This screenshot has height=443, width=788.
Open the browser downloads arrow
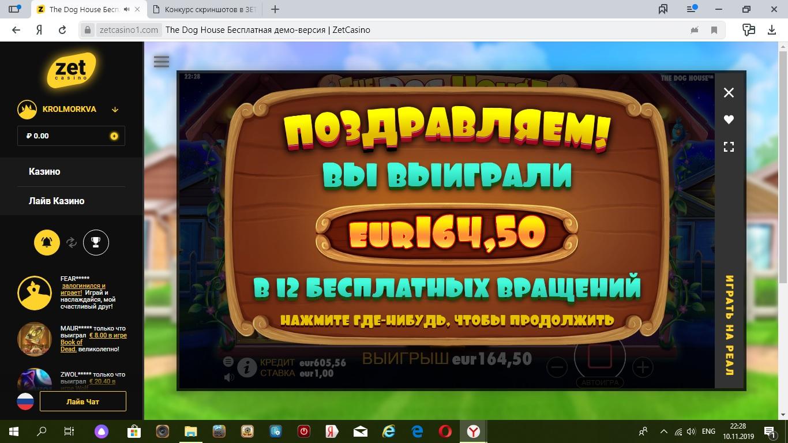(772, 30)
